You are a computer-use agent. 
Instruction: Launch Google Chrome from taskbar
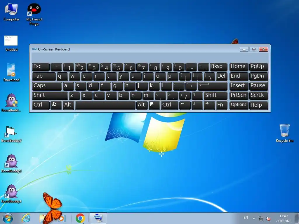(x=80, y=218)
